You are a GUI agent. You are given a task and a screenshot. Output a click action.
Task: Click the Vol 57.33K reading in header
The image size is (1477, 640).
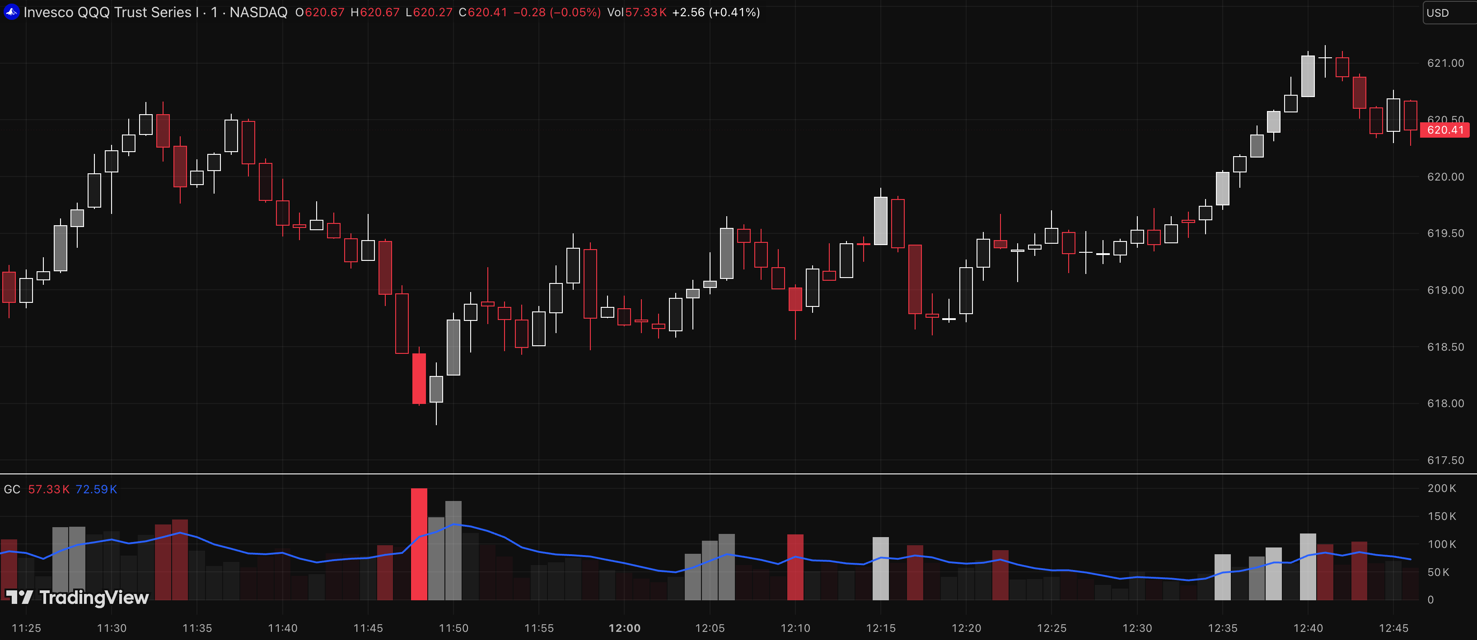(636, 12)
